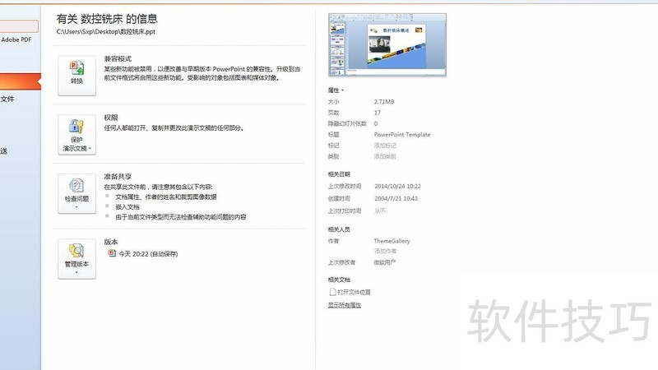Click Show All Properties (显示所有属性) link

(x=345, y=305)
